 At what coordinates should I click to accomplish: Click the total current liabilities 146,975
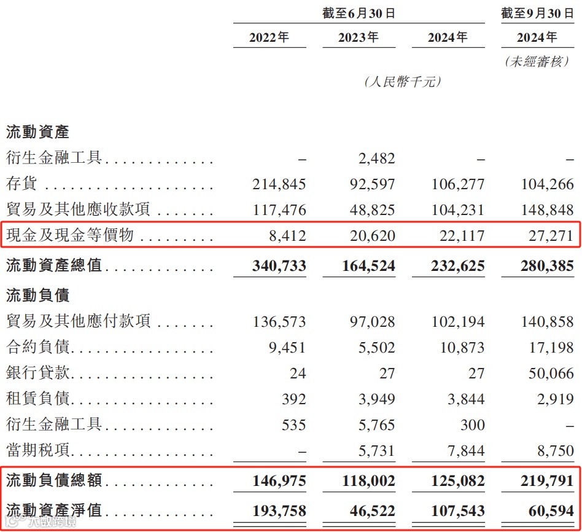tap(279, 481)
